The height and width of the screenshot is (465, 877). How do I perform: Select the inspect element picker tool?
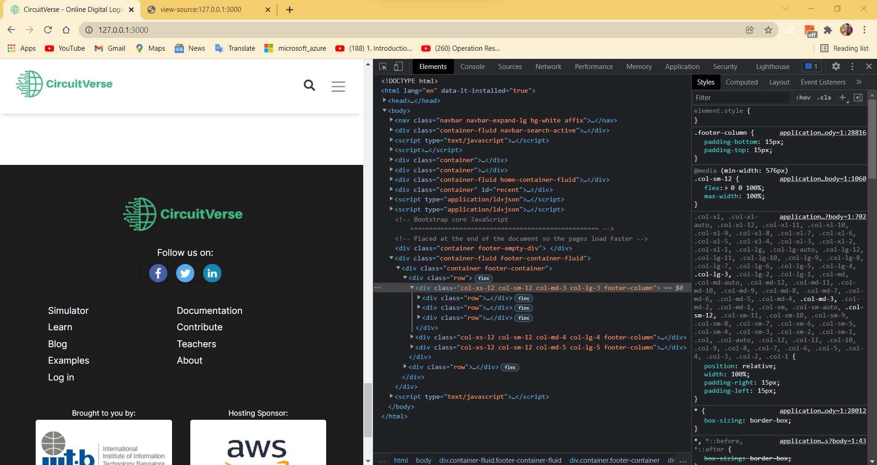point(383,66)
